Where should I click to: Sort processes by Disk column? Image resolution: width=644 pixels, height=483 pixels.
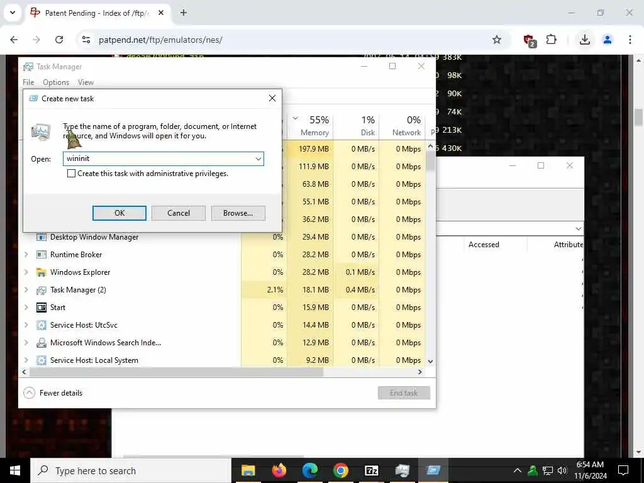pyautogui.click(x=356, y=126)
